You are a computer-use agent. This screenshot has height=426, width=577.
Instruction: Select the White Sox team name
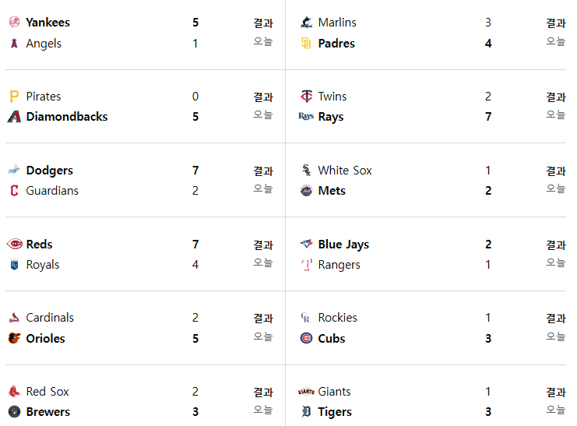[x=345, y=170]
